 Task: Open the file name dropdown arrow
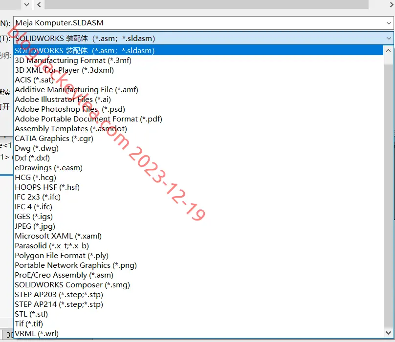389,23
